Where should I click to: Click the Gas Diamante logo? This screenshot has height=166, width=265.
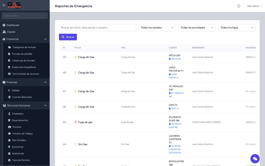click(14, 5)
